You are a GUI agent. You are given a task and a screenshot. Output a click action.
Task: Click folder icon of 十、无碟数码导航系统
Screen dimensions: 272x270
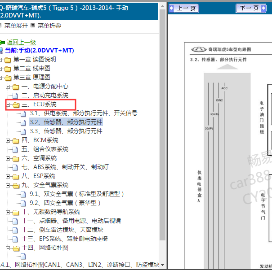(x=16, y=213)
